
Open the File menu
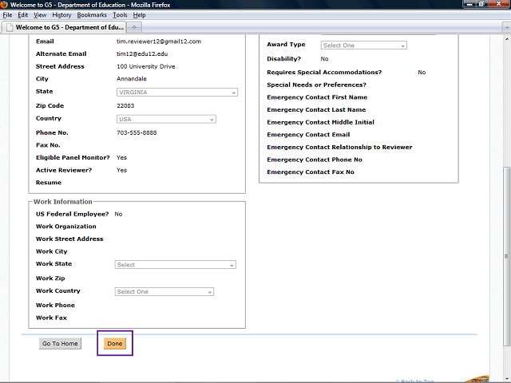(x=7, y=15)
